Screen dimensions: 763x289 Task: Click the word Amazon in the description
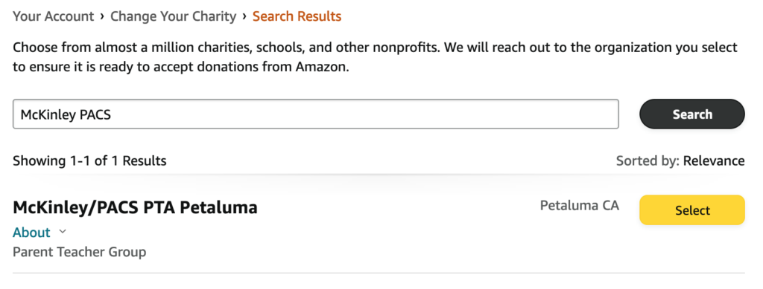(320, 67)
